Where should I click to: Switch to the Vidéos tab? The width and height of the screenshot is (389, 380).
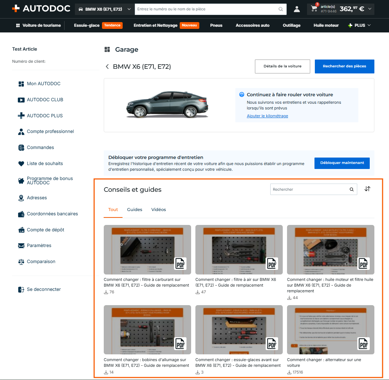click(159, 210)
